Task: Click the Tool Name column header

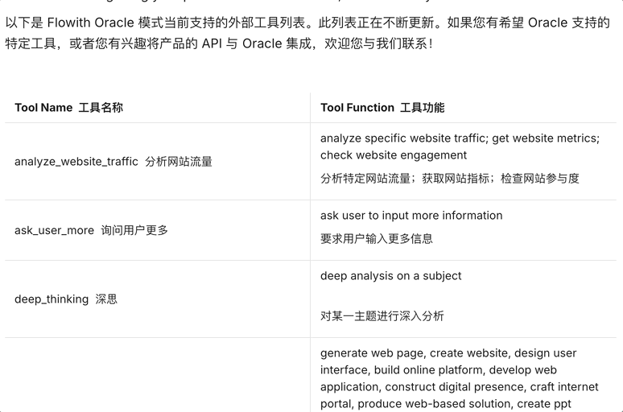Action: pyautogui.click(x=68, y=108)
